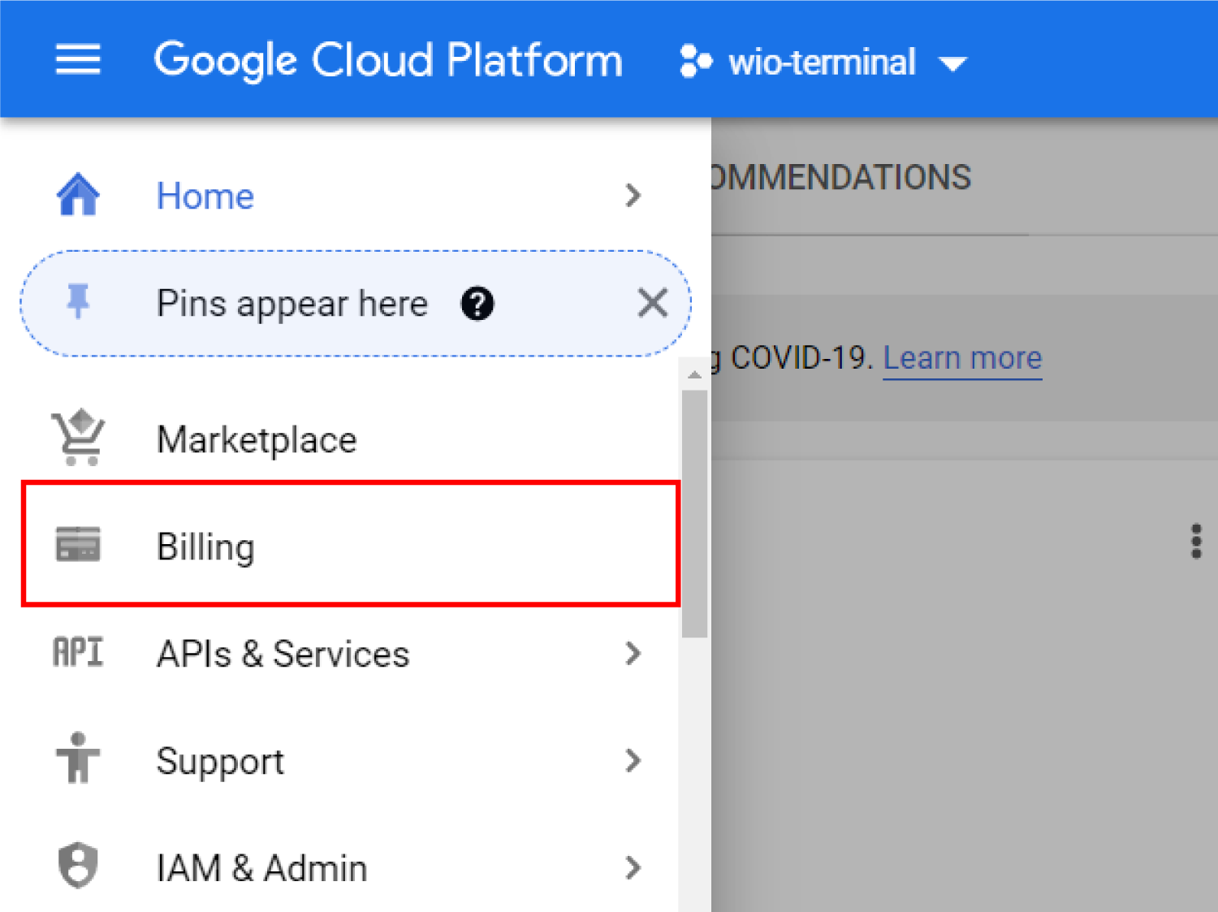
Task: Expand the Home submenu chevron
Action: [634, 195]
